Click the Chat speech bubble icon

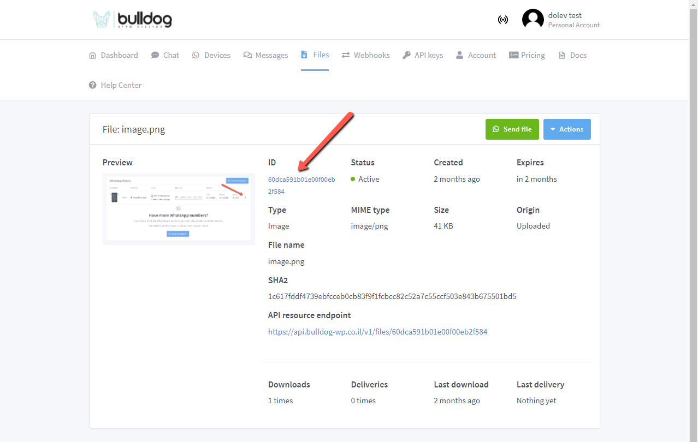click(155, 55)
